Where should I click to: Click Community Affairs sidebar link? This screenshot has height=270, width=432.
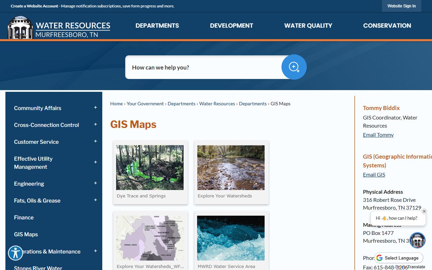pos(38,108)
